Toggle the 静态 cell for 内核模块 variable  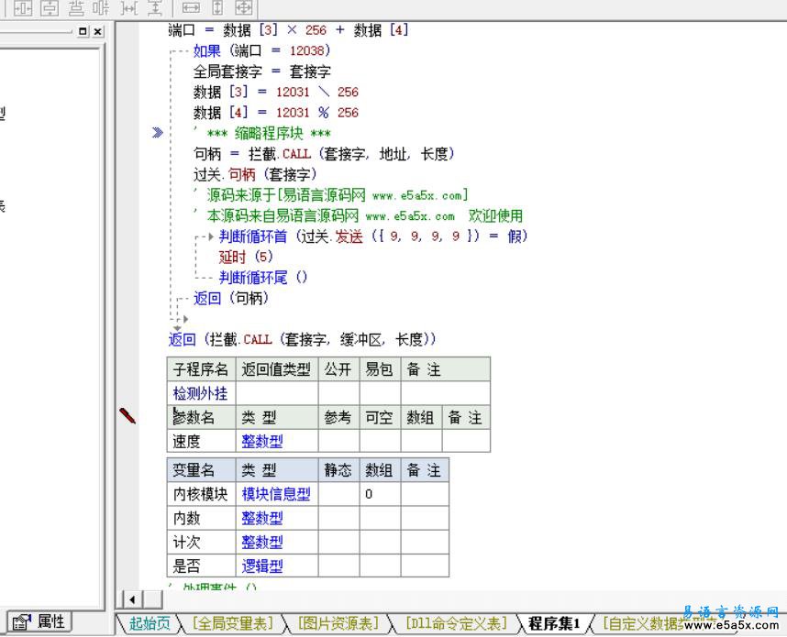click(338, 494)
